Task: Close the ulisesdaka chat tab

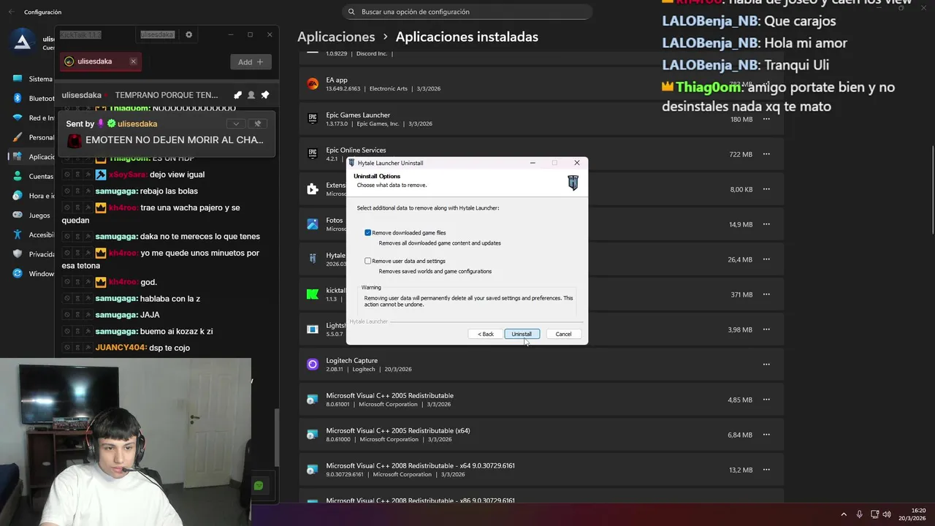Action: tap(133, 61)
